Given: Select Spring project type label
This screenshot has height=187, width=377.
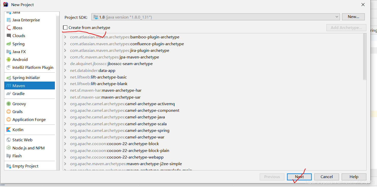Looking at the screenshot, I should pyautogui.click(x=19, y=44).
